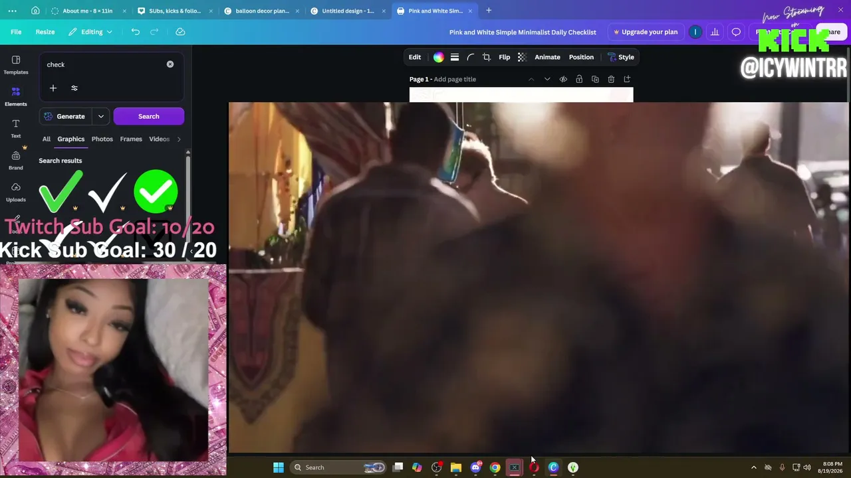Image resolution: width=851 pixels, height=478 pixels.
Task: Open the Windows Start menu
Action: pos(279,467)
